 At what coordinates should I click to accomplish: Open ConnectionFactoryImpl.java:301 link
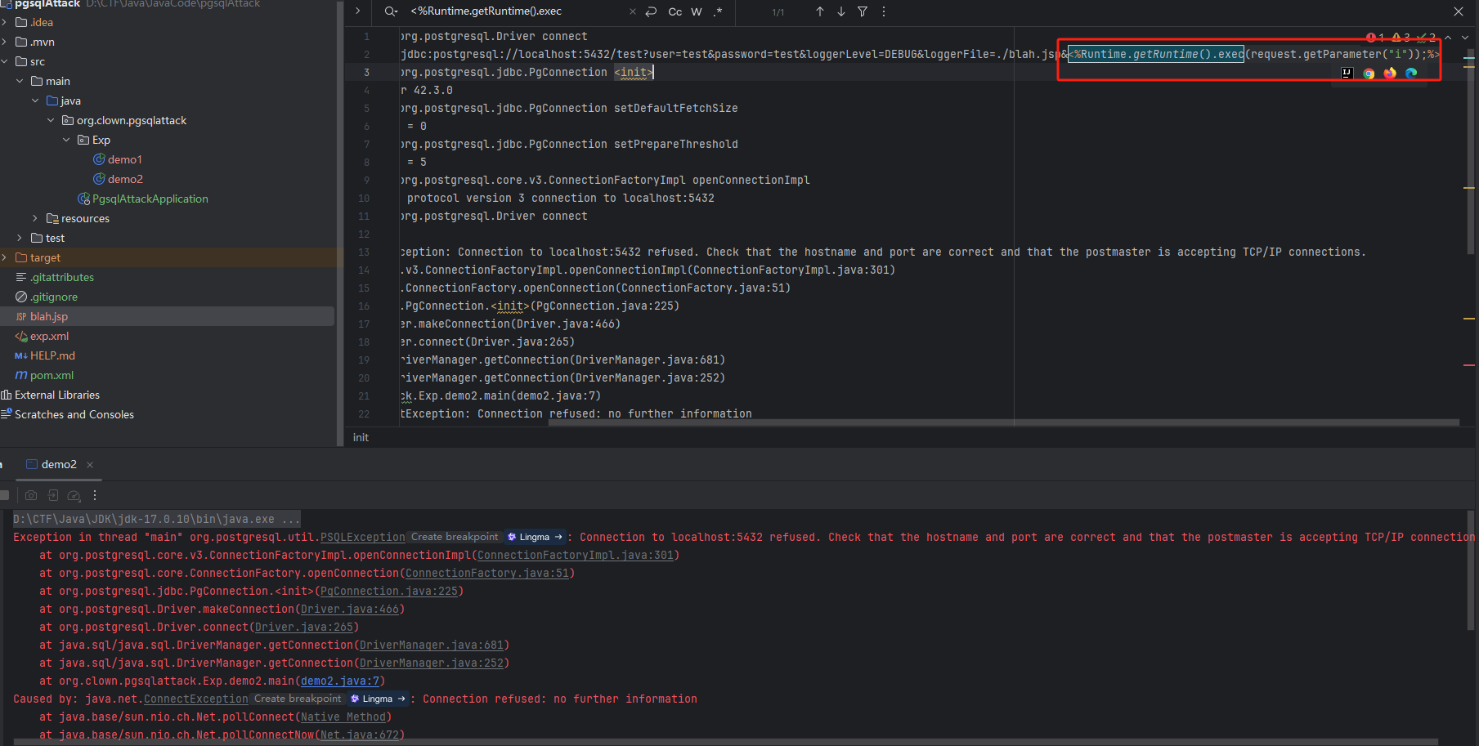coord(576,555)
